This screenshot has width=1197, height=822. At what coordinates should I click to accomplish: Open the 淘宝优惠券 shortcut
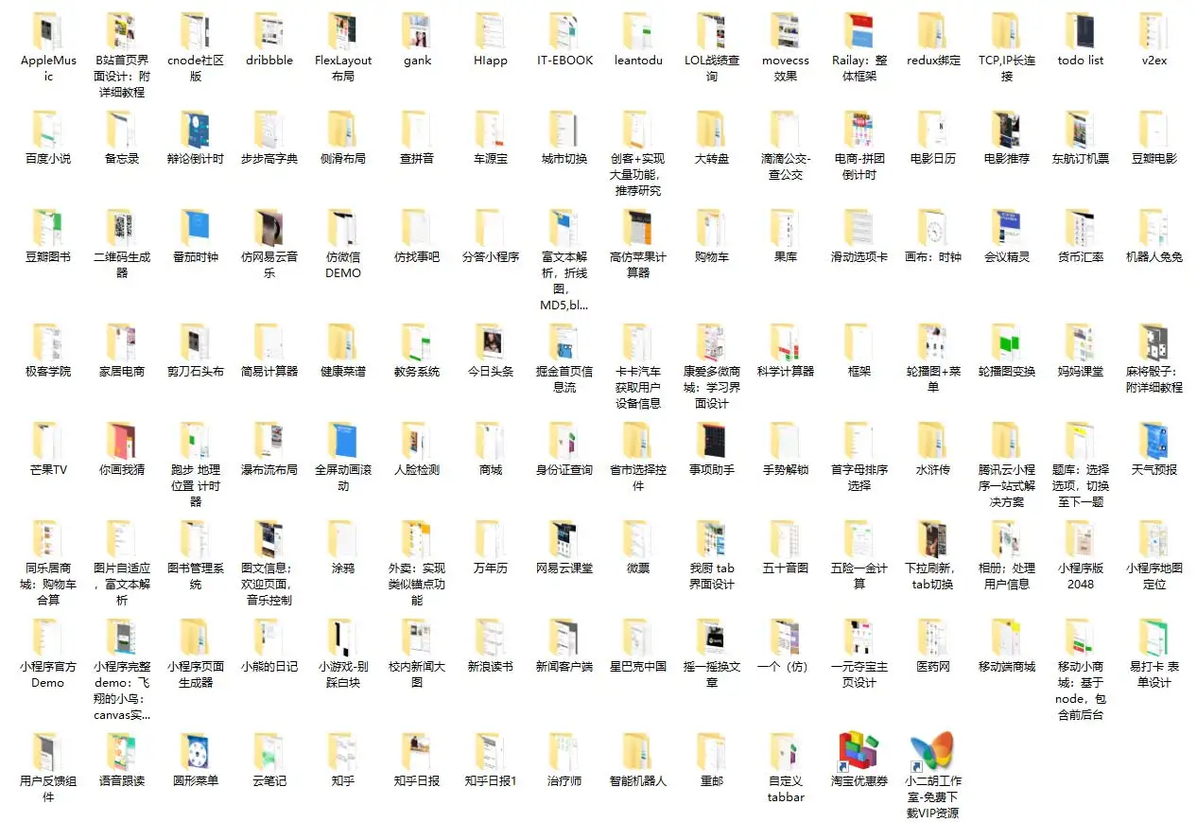[859, 751]
